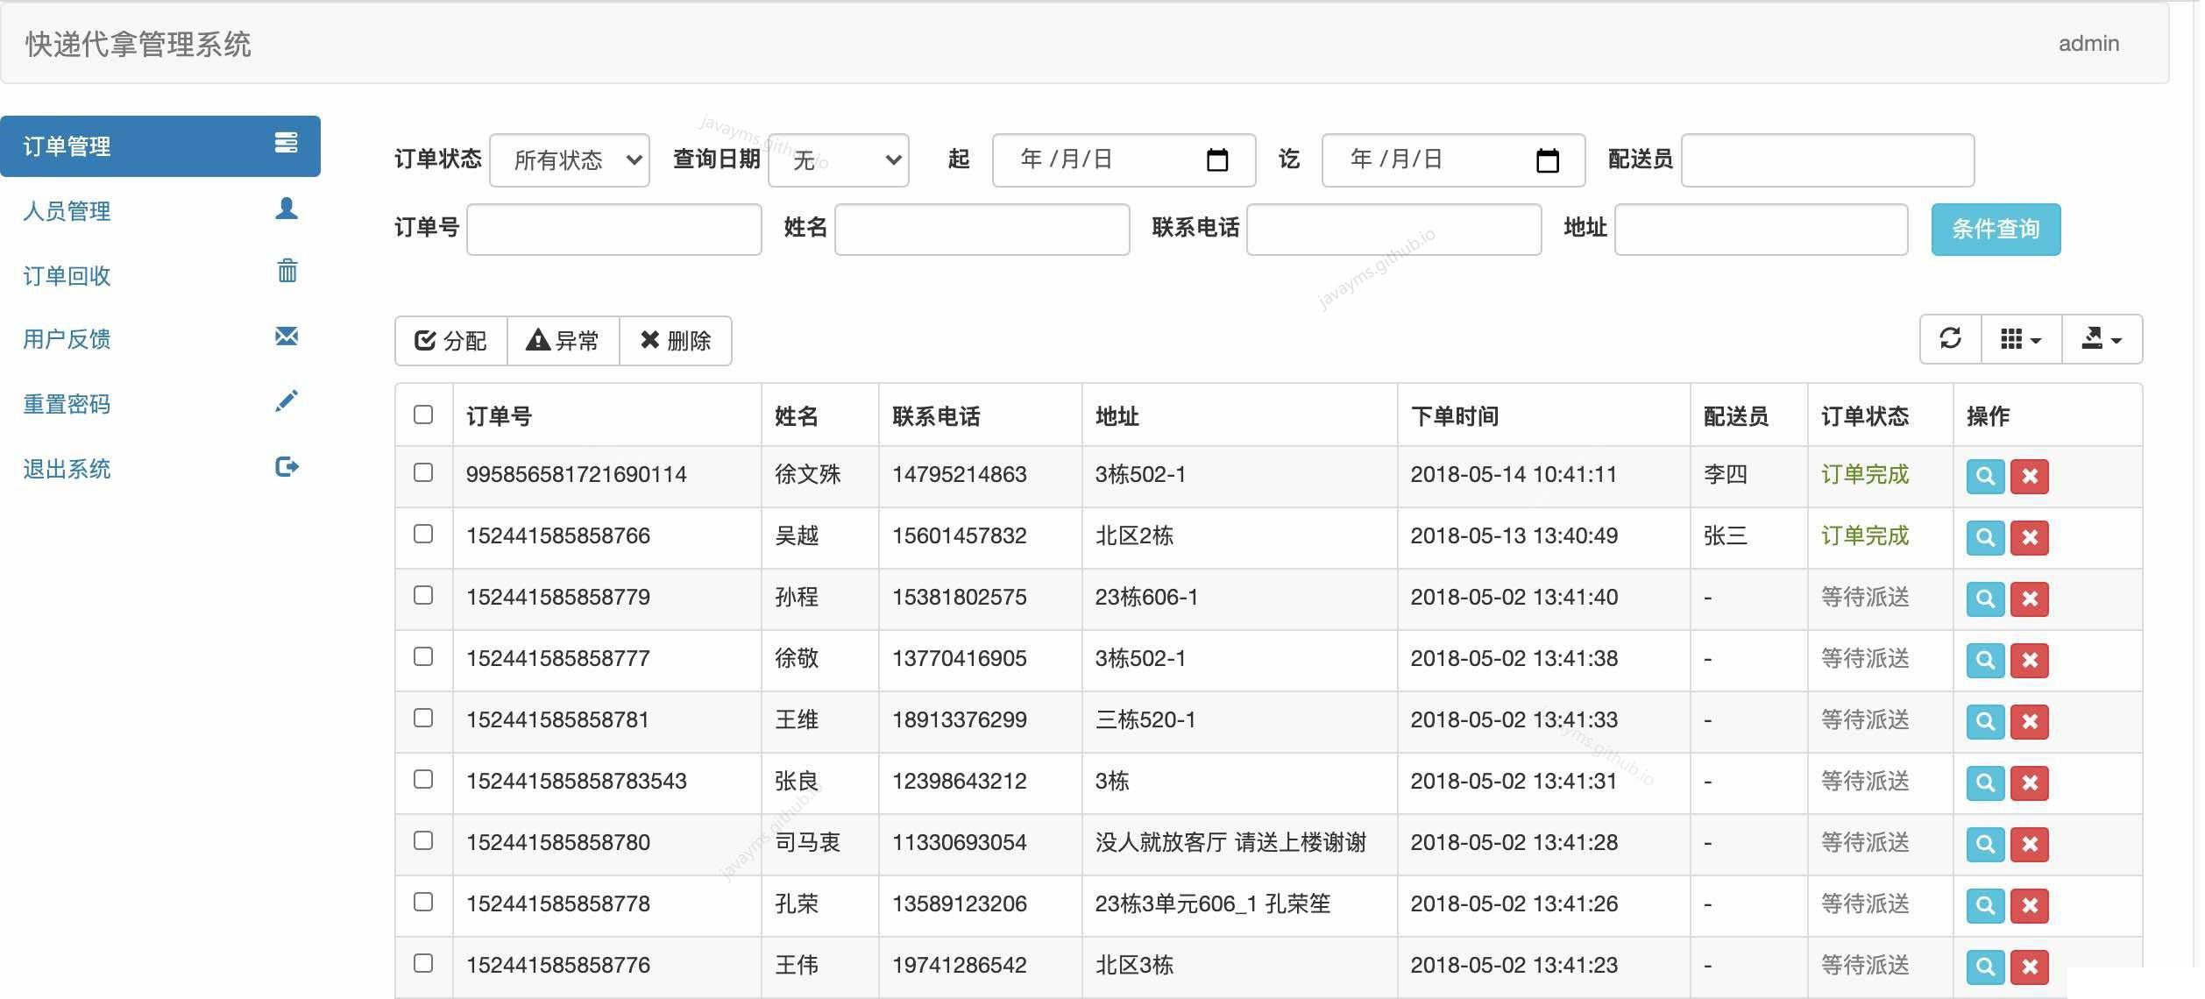2205x999 pixels.
Task: Refresh the order table list
Action: [1952, 339]
